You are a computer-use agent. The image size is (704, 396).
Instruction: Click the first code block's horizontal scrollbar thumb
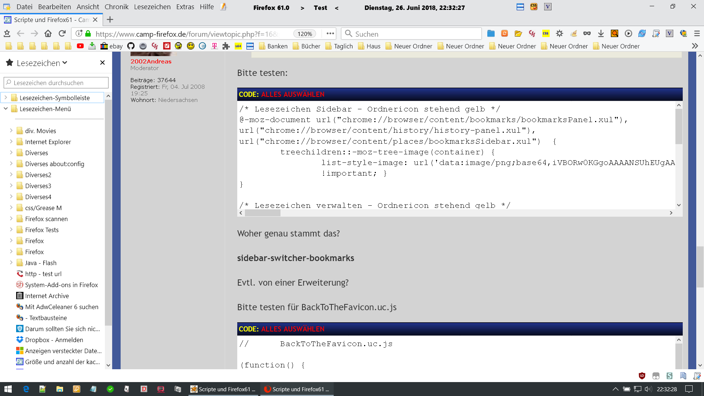point(263,213)
